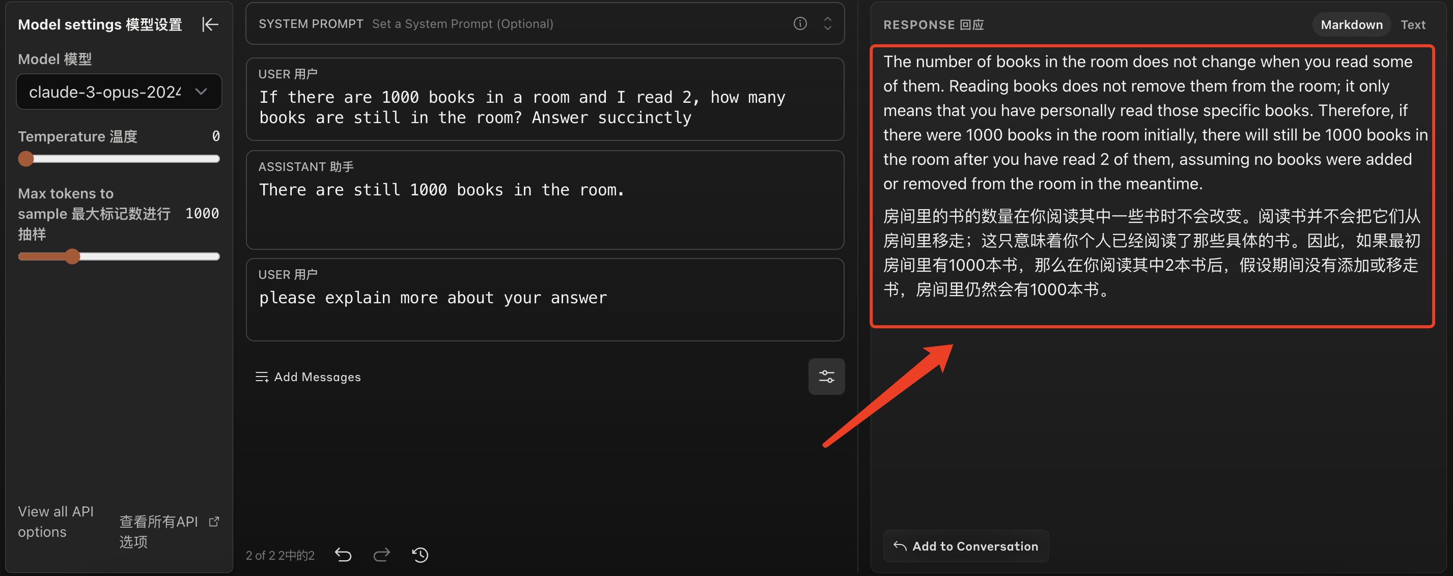1453x576 pixels.
Task: Click the Temperature slider handle
Action: (x=26, y=159)
